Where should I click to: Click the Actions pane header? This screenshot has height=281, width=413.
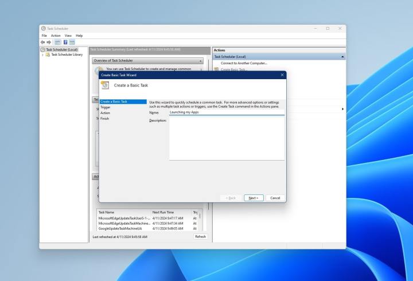click(x=279, y=50)
